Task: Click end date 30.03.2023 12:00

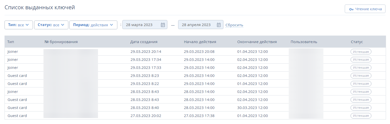Action: pos(253,108)
